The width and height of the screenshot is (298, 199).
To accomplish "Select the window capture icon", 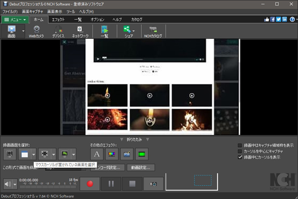I will tap(24, 154).
